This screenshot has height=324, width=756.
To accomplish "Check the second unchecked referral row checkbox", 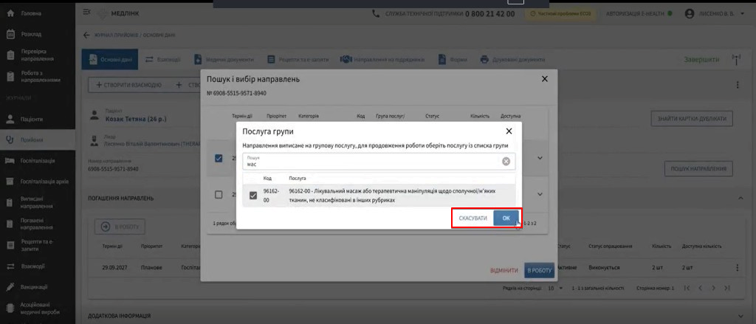I will (219, 194).
